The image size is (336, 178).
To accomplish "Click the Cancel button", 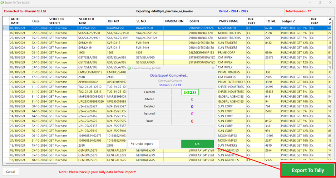I will tap(10, 172).
